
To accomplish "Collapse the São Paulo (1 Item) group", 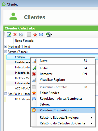I will point(6,94).
